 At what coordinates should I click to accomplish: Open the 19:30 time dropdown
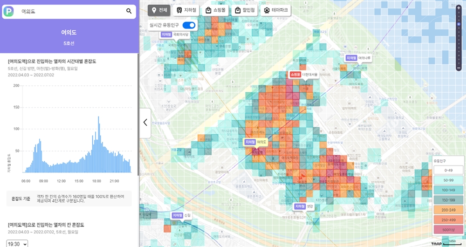point(18,243)
